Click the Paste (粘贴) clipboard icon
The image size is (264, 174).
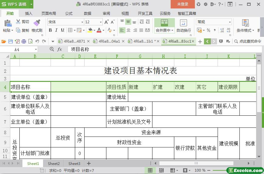tap(8, 23)
